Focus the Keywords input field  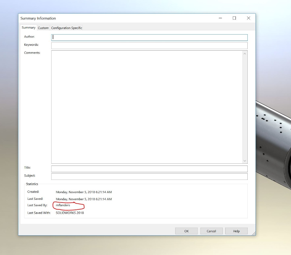[x=149, y=46]
